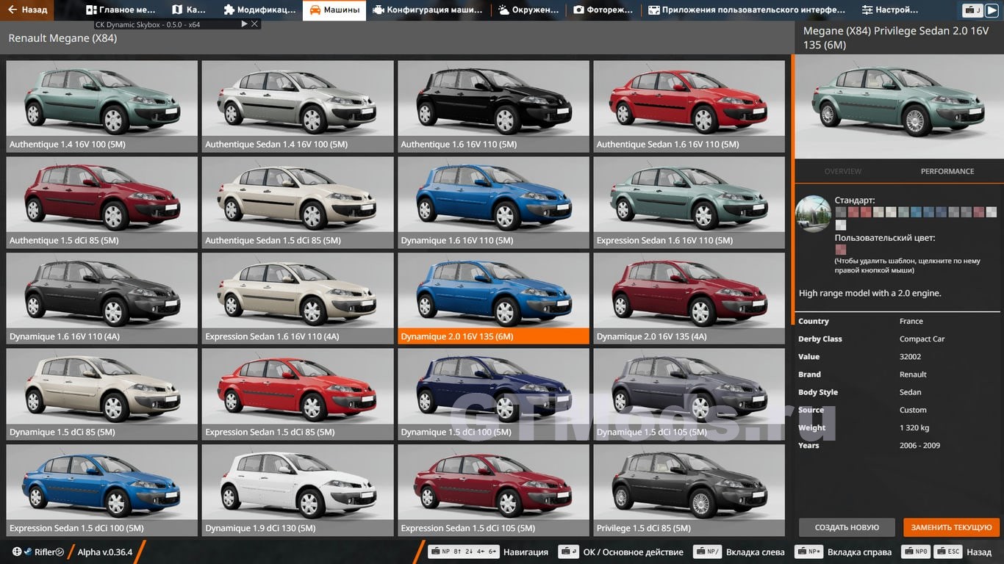Click the play arrow icon in top-right corner
The width and height of the screenshot is (1004, 564).
992,10
